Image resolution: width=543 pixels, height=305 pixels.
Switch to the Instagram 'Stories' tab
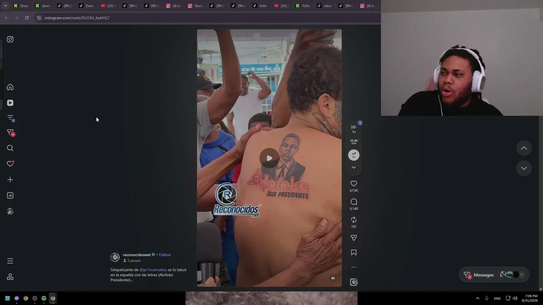tap(195, 6)
